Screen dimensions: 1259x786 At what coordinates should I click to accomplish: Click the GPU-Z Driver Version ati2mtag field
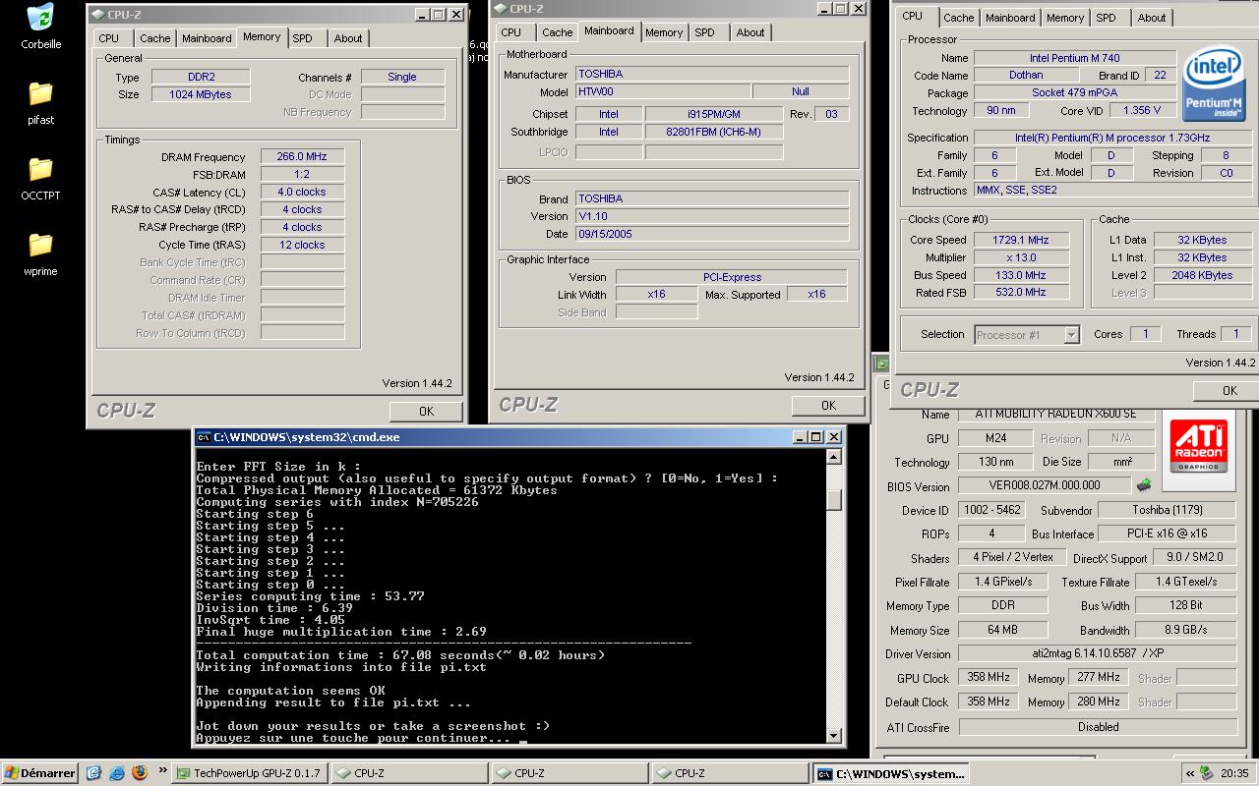coord(1098,654)
